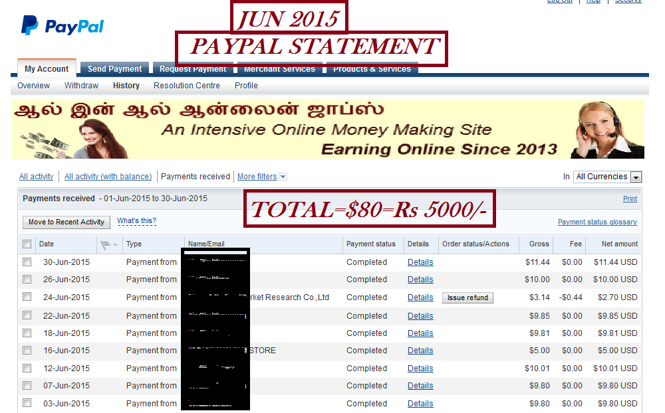Click the All activity filter link
Image resolution: width=665 pixels, height=413 pixels.
pos(36,177)
